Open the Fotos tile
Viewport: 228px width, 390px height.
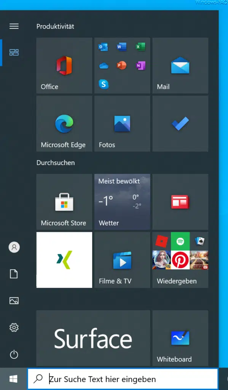pyautogui.click(x=122, y=124)
